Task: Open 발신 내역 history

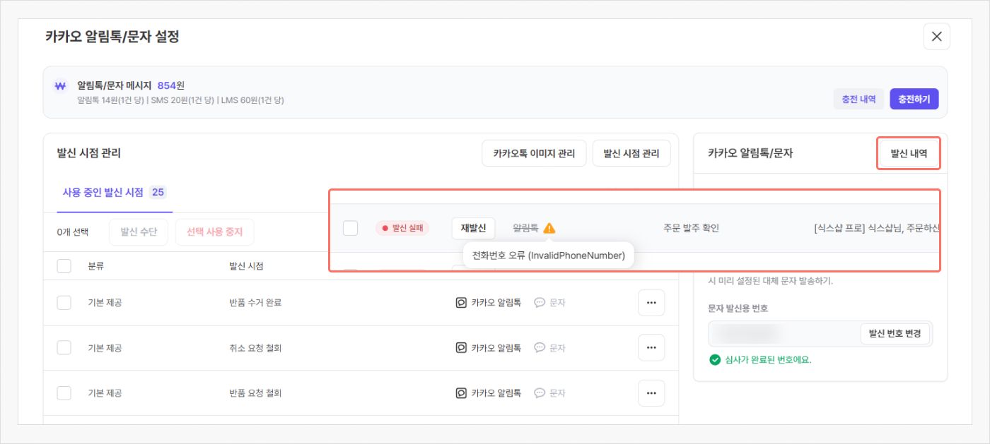Action: tap(909, 153)
